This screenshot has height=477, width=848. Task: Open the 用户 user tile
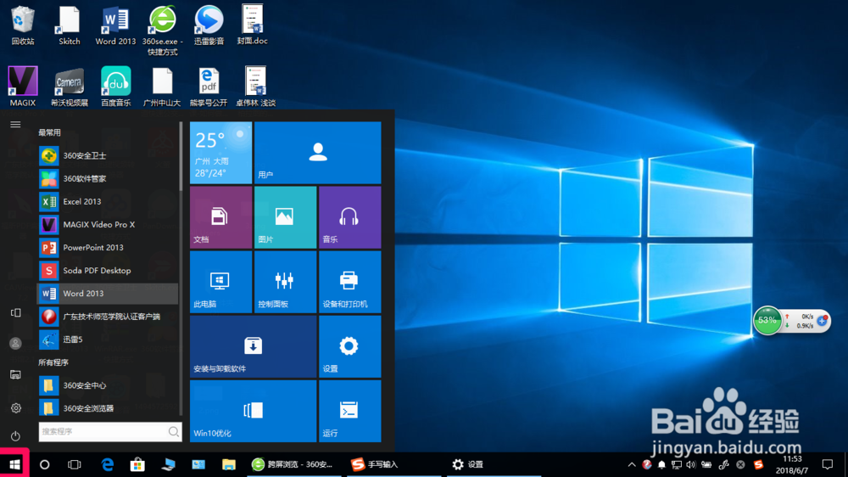(317, 153)
